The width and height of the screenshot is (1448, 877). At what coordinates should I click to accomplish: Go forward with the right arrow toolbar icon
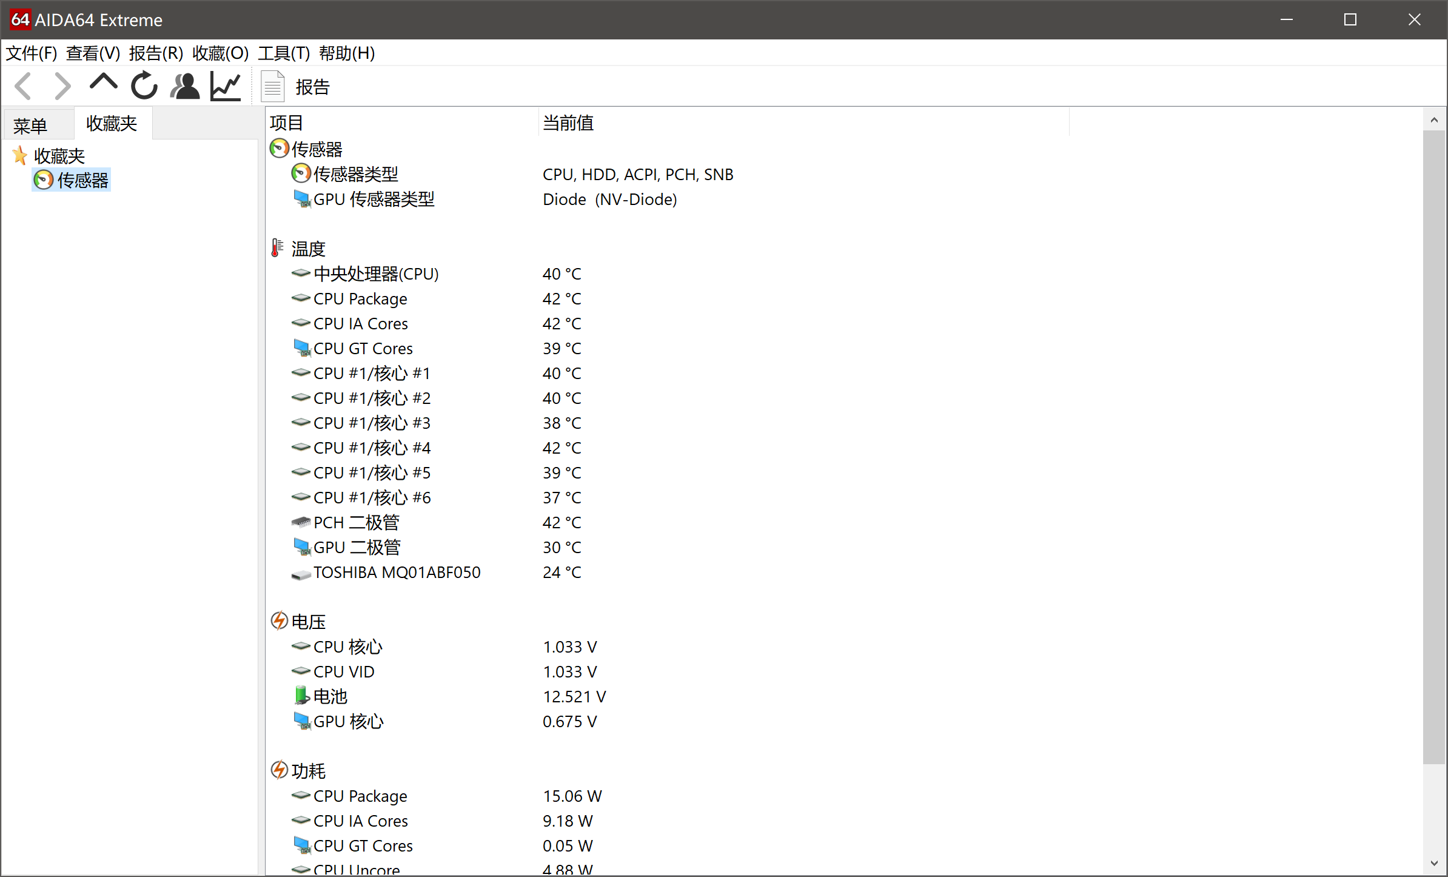tap(62, 86)
